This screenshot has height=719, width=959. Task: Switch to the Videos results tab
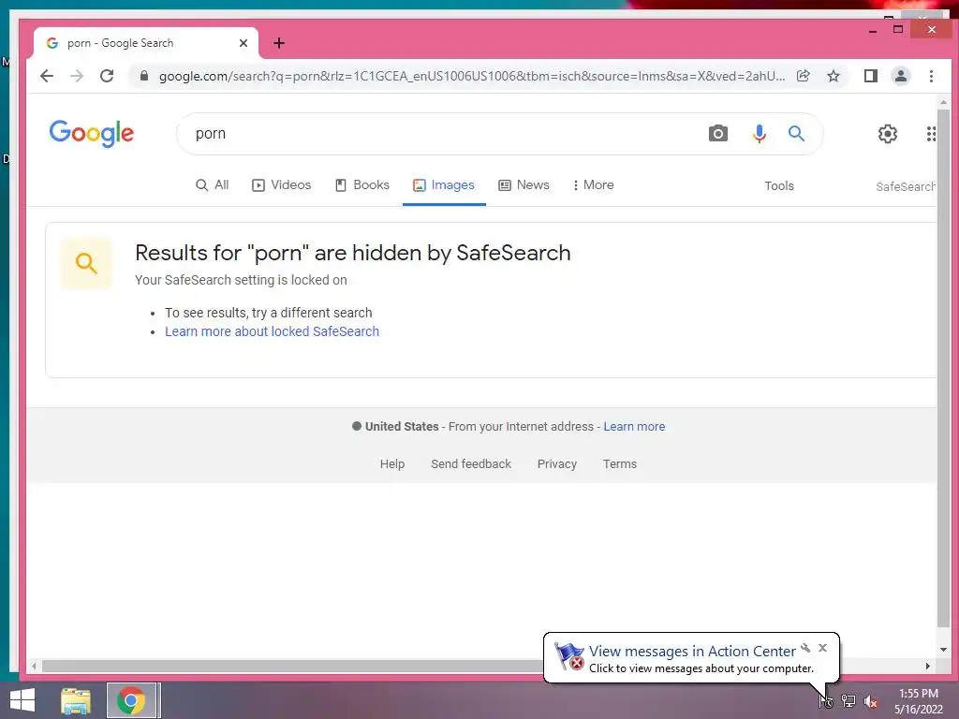click(281, 184)
